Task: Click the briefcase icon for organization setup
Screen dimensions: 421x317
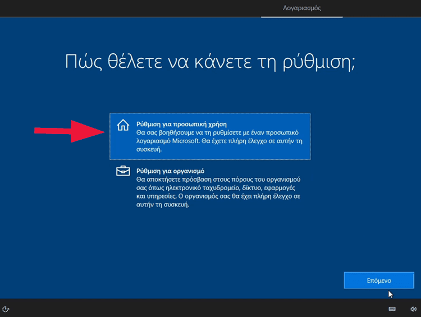Action: (x=123, y=171)
